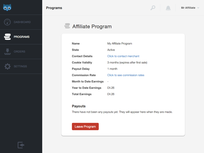Select the PROGRAMS menu label
This screenshot has width=204, height=153.
coord(22,37)
